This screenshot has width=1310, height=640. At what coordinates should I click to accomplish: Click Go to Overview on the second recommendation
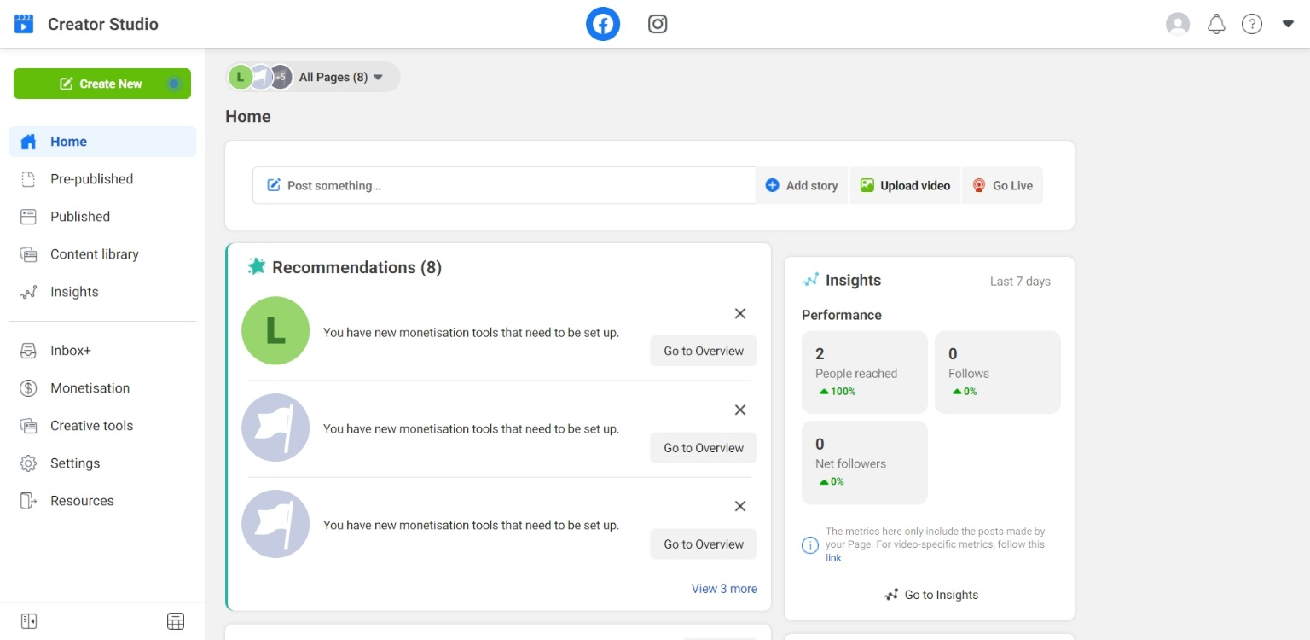[704, 448]
